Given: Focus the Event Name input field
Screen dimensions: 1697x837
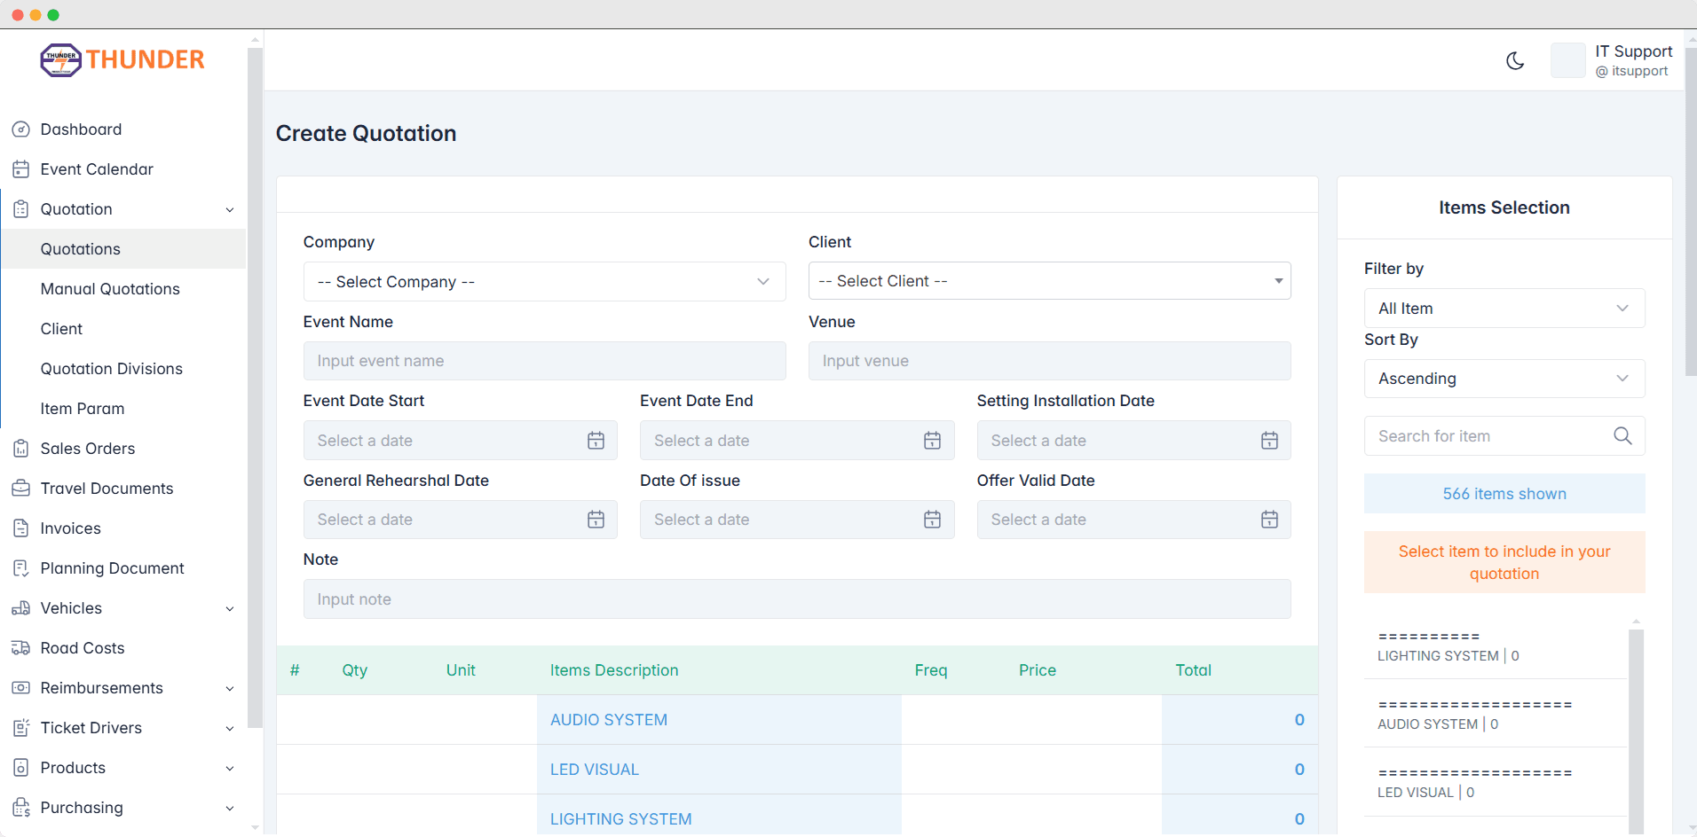Looking at the screenshot, I should [544, 361].
